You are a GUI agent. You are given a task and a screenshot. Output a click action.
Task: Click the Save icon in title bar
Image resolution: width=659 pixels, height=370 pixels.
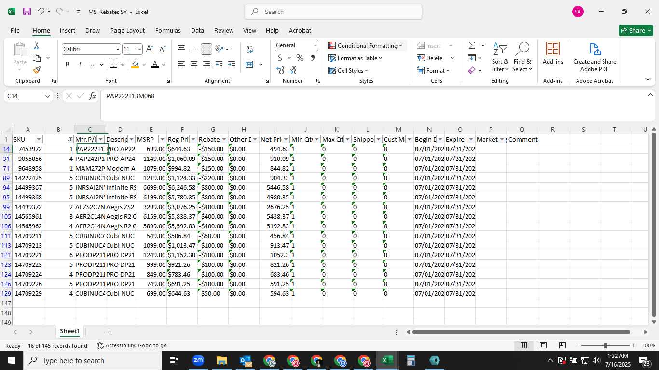coord(27,12)
